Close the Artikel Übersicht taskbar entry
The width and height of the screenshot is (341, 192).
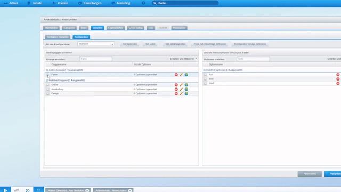[x=87, y=190]
